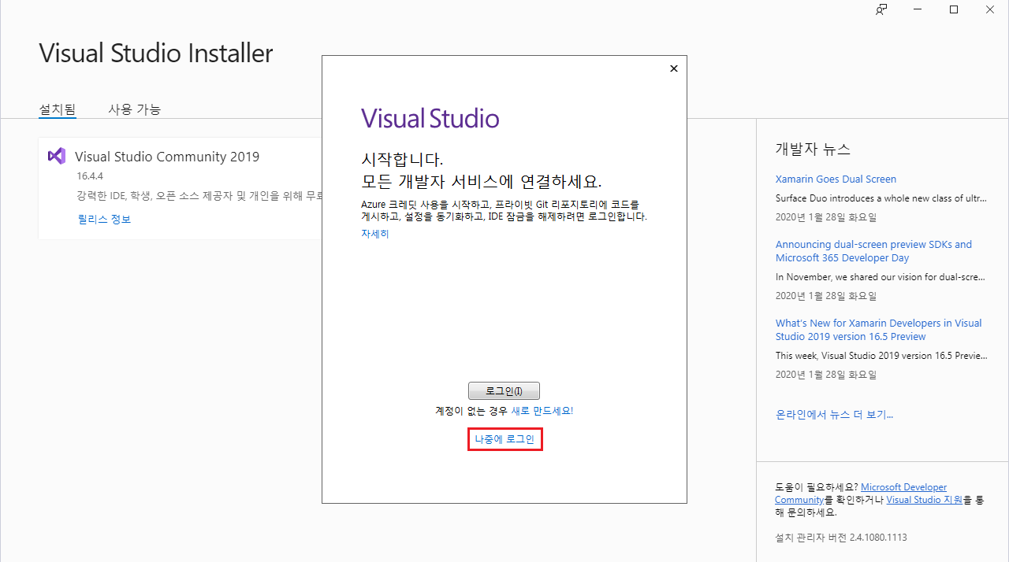
Task: Switch to the 사용 가능 tab
Action: point(135,109)
